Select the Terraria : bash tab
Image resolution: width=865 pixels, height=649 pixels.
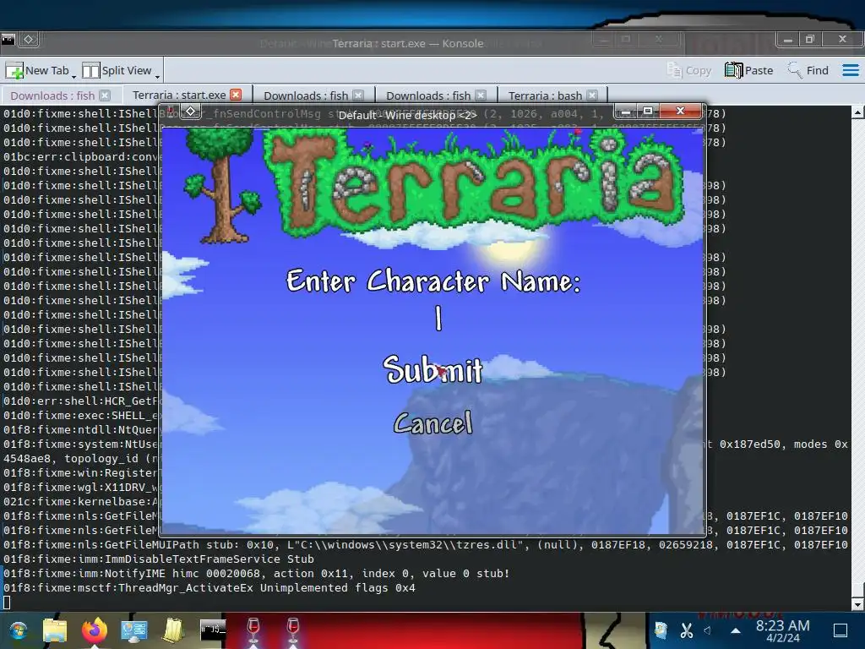pos(545,95)
